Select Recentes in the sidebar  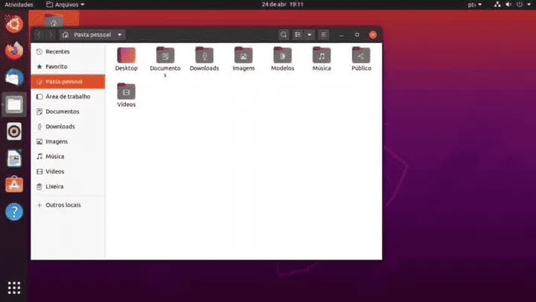[57, 51]
